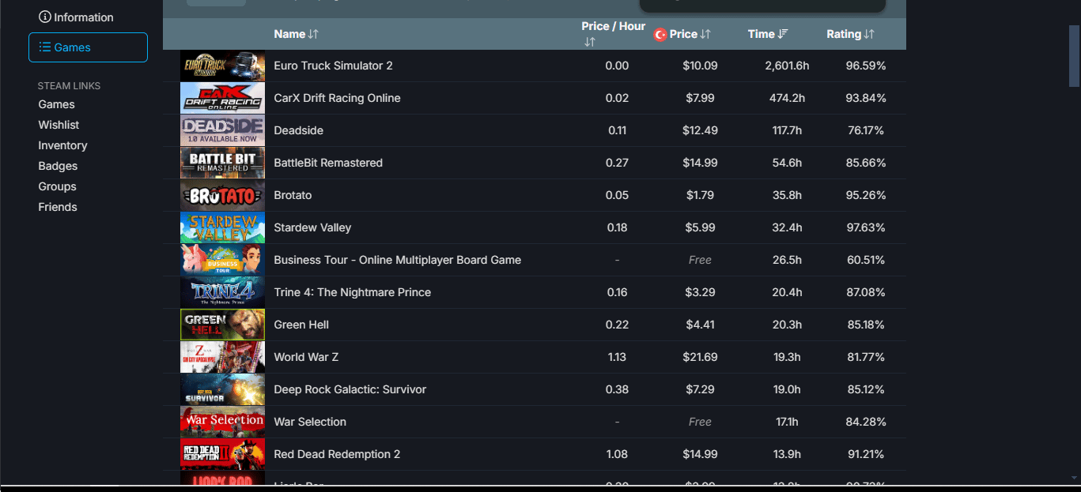
Task: Open Steam Wishlist link
Action: tap(59, 125)
